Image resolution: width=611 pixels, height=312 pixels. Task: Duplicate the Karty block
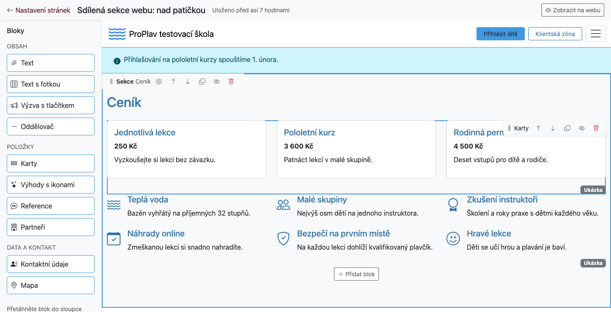(x=567, y=128)
